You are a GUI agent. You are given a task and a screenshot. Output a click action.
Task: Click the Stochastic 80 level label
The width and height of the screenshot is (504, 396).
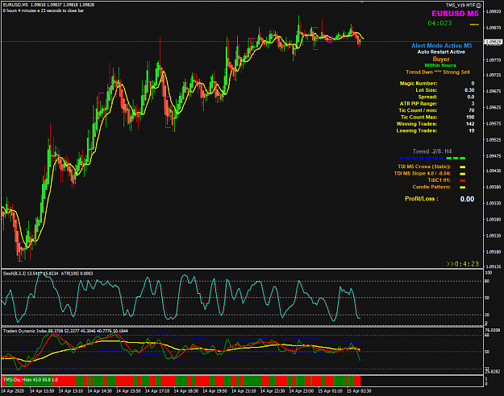(487, 281)
